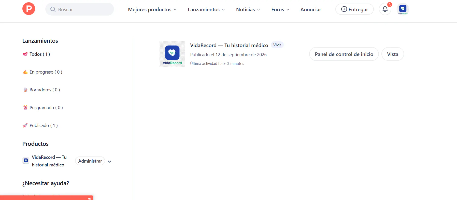Click the Vista button

pos(393,54)
